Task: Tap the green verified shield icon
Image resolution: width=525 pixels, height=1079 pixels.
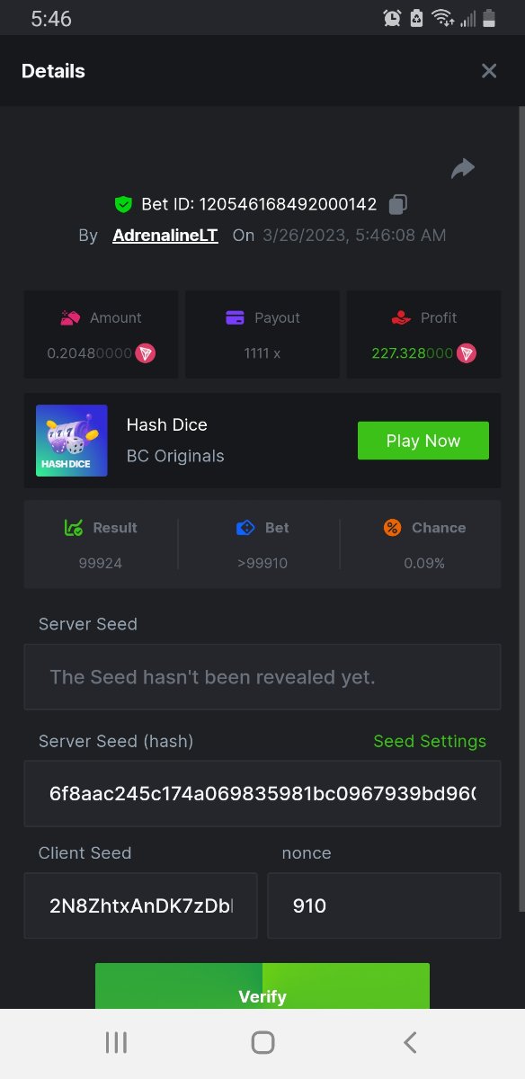Action: [x=124, y=205]
